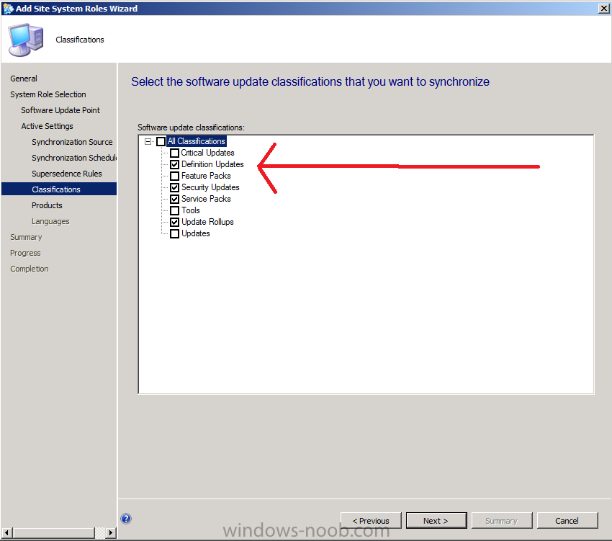The height and width of the screenshot is (541, 612).
Task: Click sidebar scrollbar left arrow
Action: point(6,532)
